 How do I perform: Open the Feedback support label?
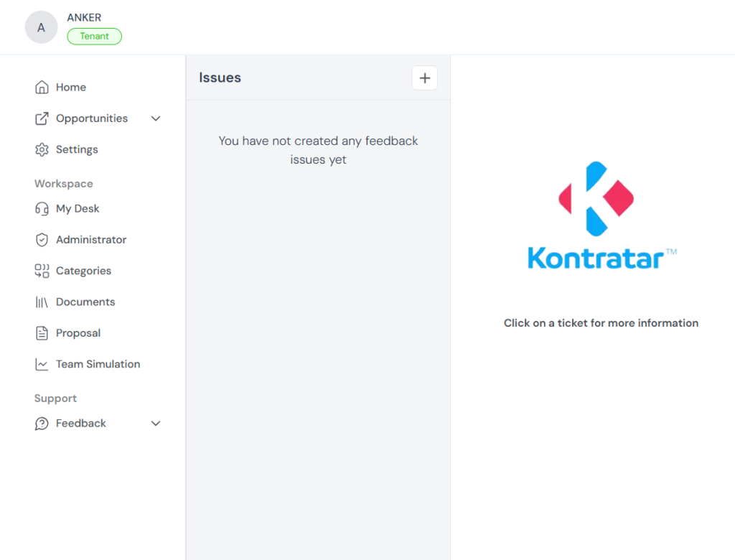coord(80,424)
